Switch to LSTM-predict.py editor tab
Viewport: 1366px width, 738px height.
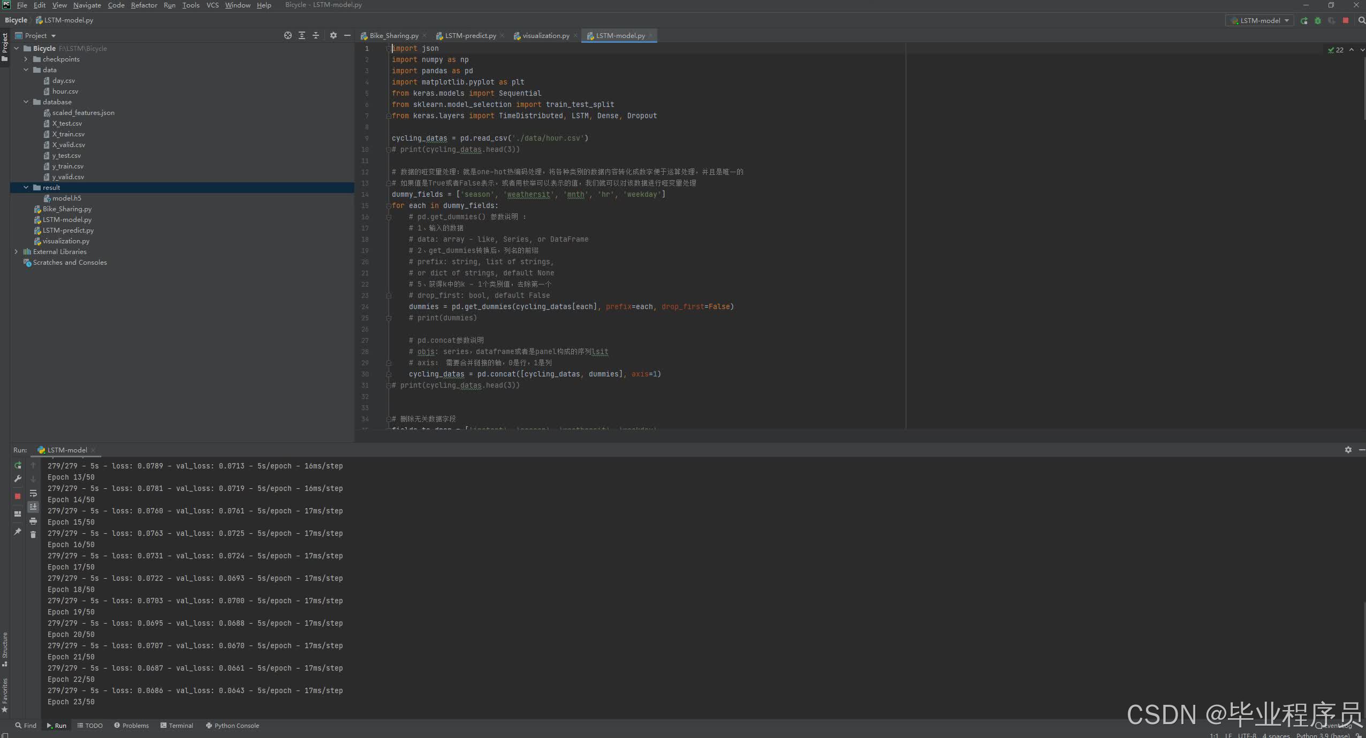[470, 36]
